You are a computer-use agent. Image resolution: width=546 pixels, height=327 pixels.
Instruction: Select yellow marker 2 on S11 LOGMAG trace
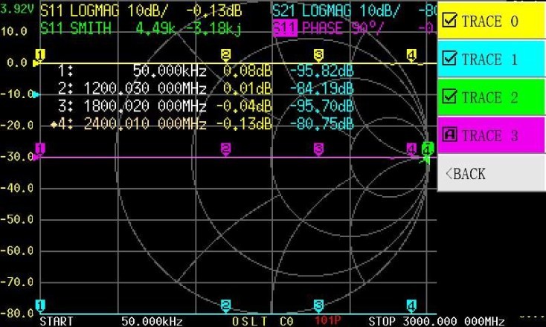226,55
